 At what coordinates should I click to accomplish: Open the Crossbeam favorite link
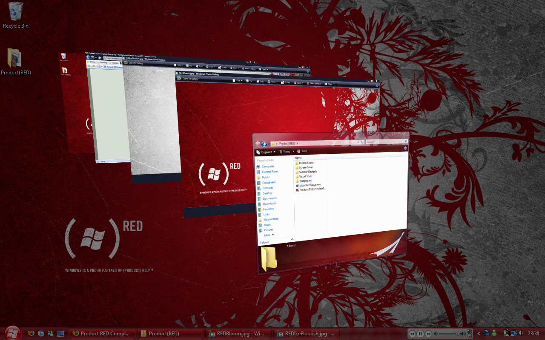coord(269,182)
